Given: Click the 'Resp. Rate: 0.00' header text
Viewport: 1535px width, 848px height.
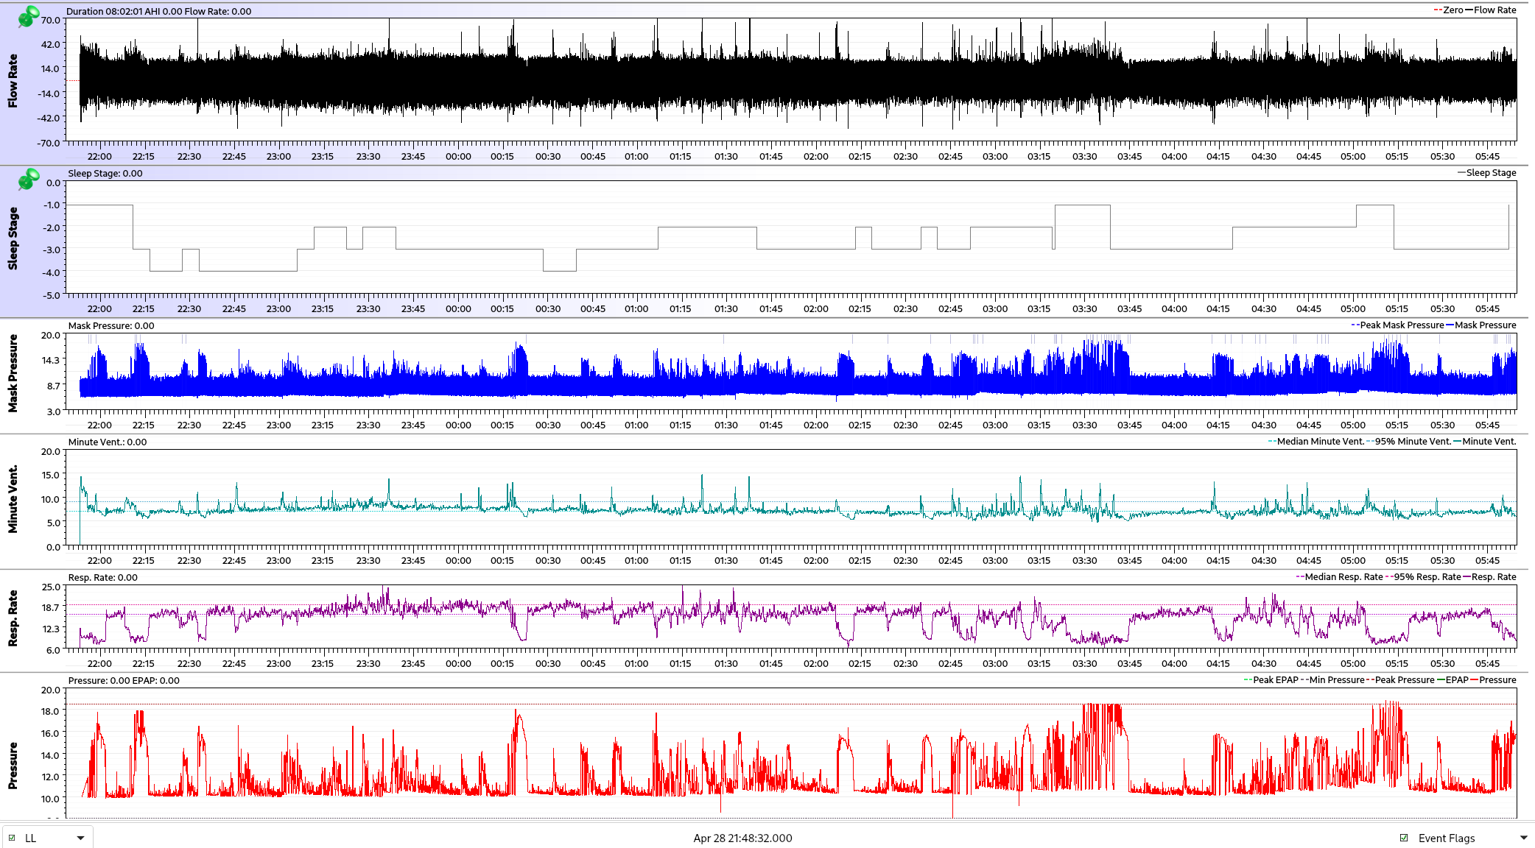Looking at the screenshot, I should click(x=103, y=577).
